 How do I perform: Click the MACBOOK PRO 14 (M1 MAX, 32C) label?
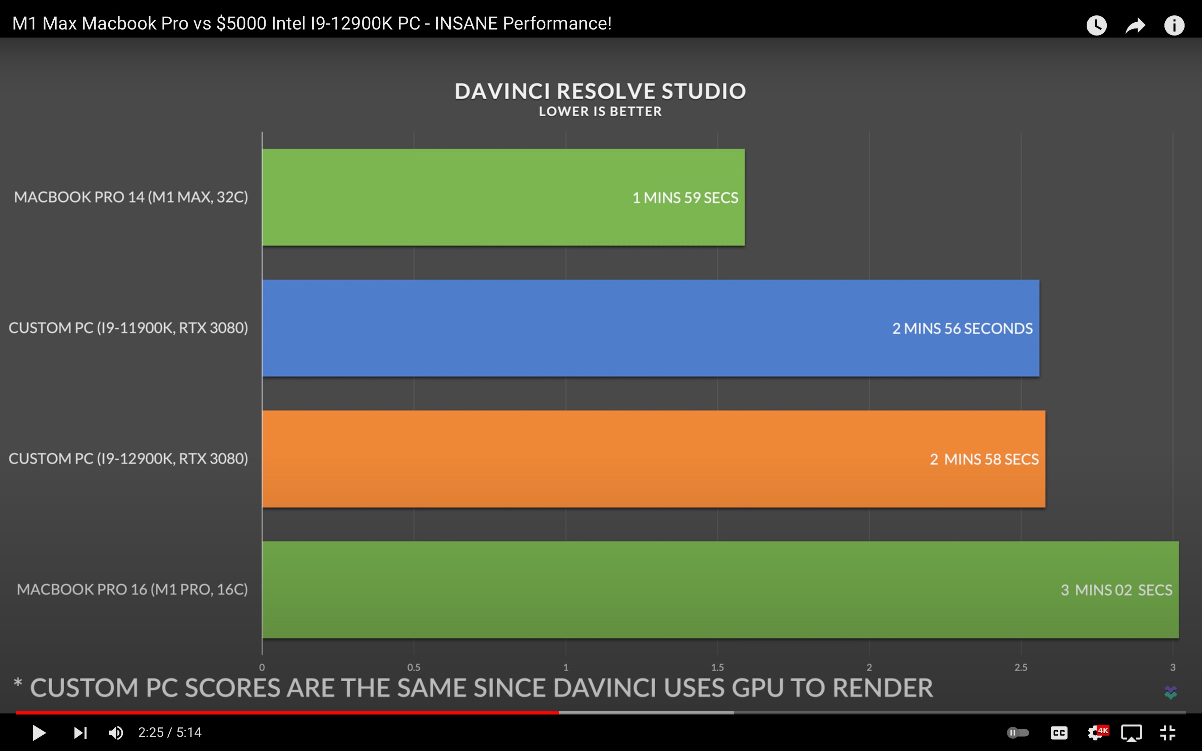[x=131, y=197]
